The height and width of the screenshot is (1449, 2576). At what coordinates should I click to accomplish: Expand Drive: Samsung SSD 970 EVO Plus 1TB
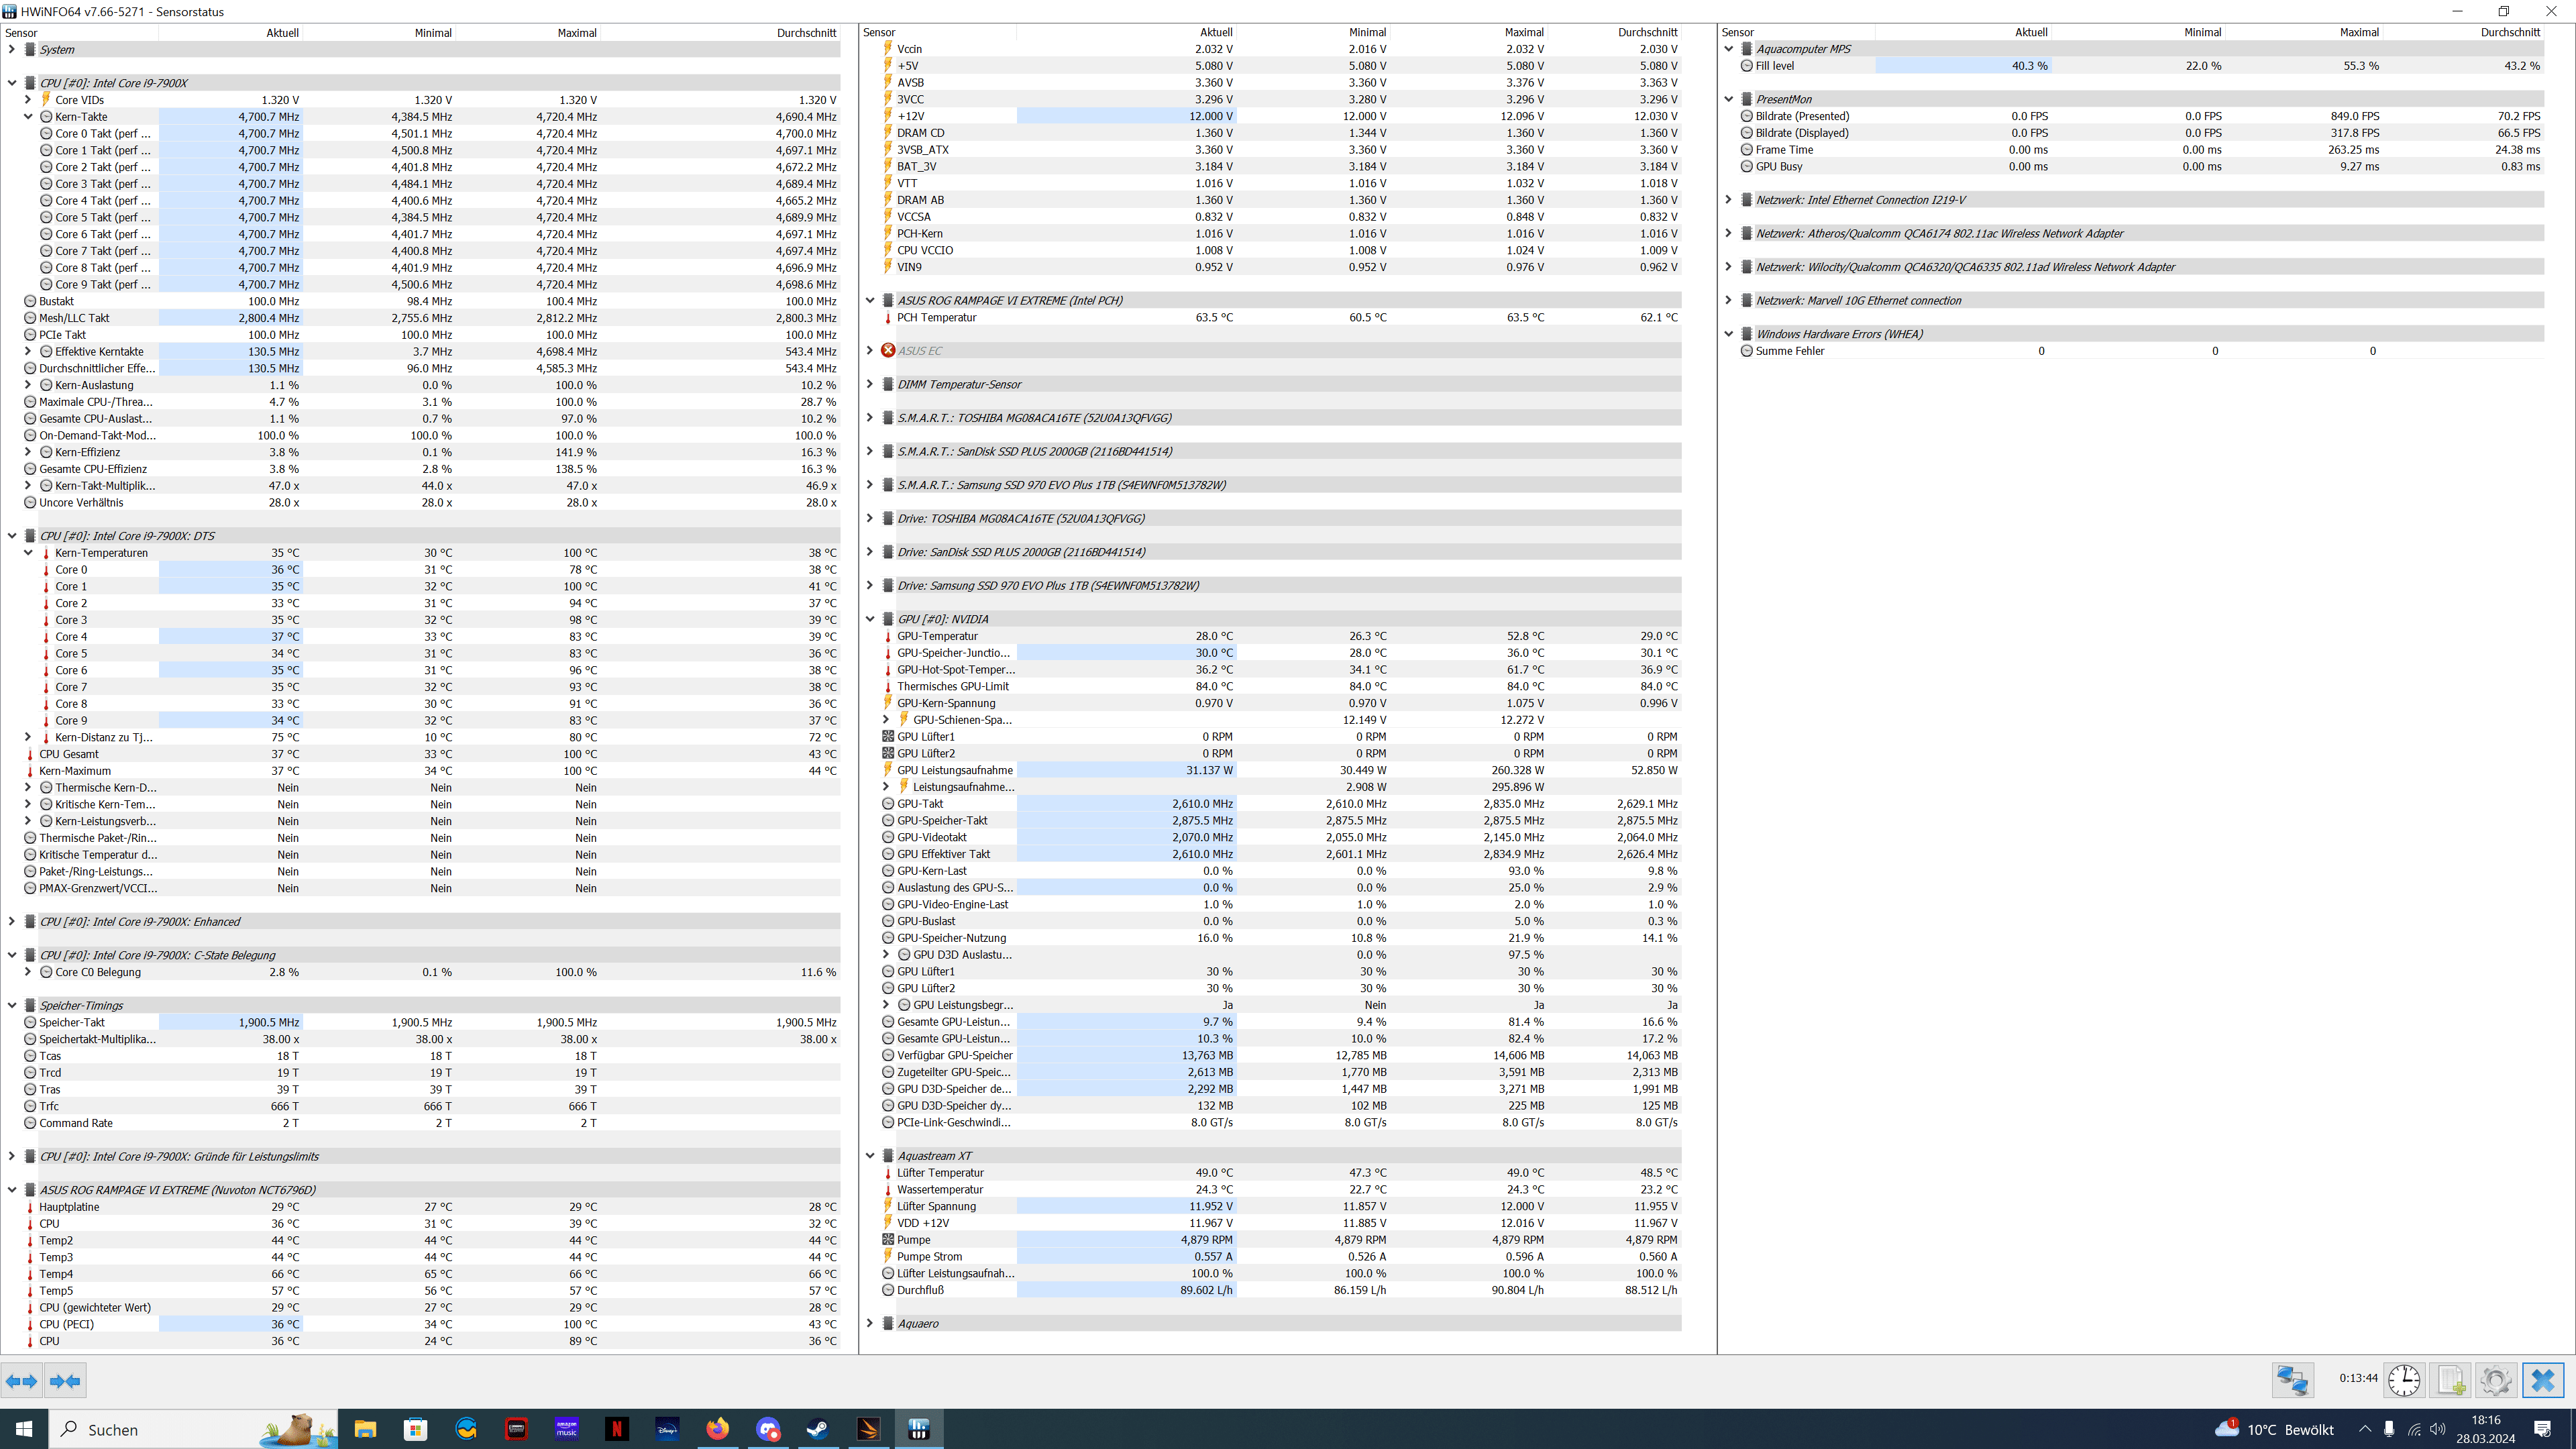click(x=870, y=586)
